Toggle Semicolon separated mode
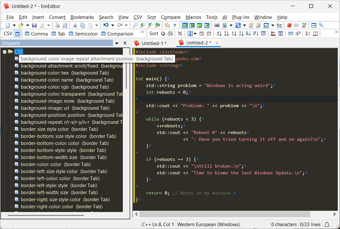The image size is (340, 229). tap(83, 34)
